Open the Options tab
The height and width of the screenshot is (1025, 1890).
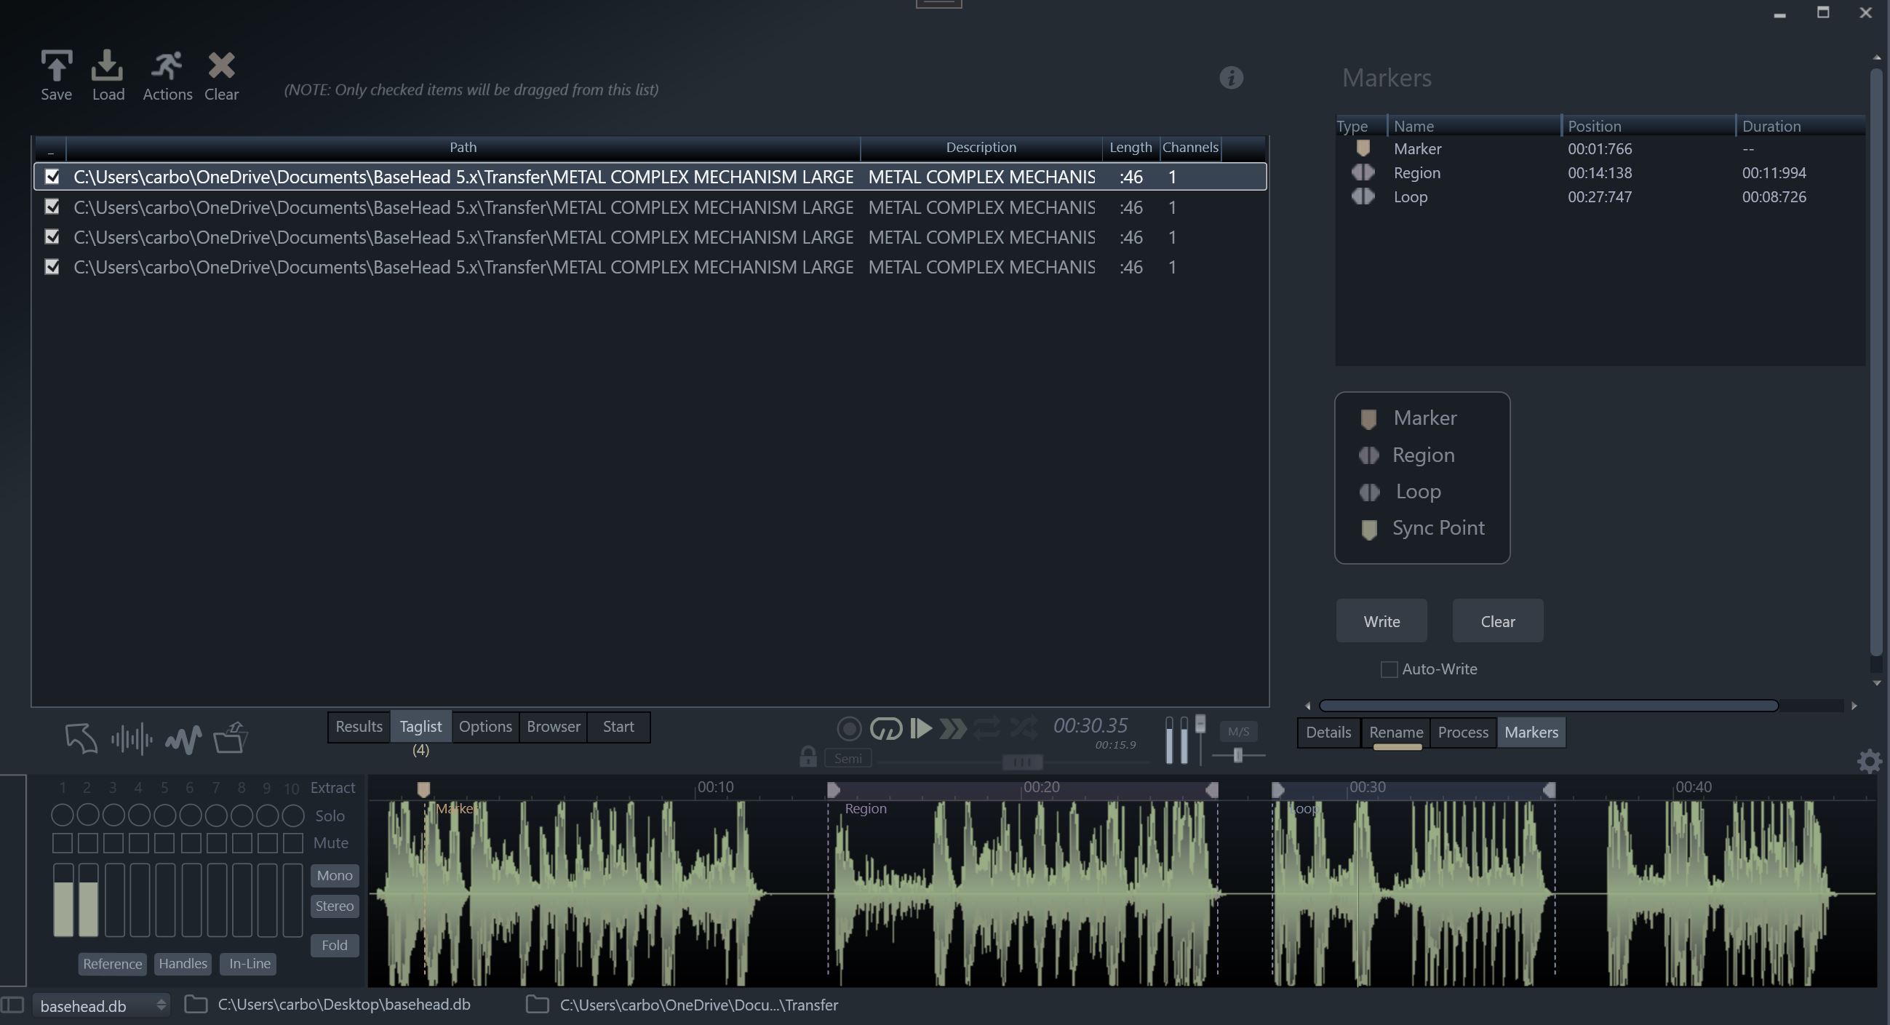[485, 727]
